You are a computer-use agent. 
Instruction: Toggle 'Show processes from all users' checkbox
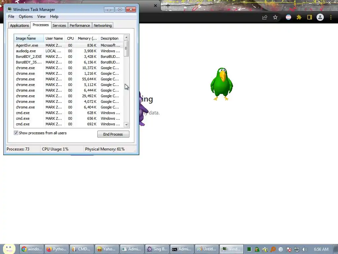pyautogui.click(x=16, y=133)
